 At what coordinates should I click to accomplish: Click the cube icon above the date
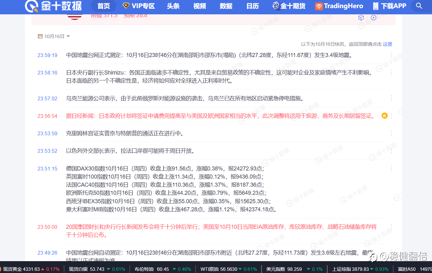coord(361,18)
